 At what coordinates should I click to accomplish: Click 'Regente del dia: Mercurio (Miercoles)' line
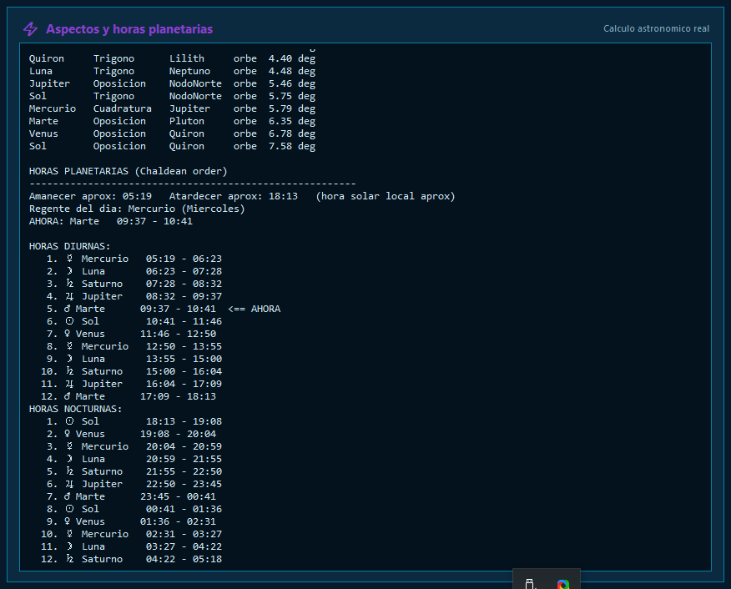click(x=137, y=209)
